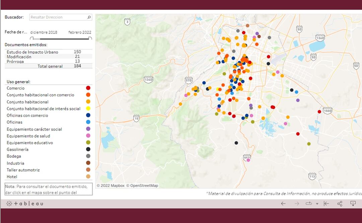Select the Modificación document row

tap(19, 57)
